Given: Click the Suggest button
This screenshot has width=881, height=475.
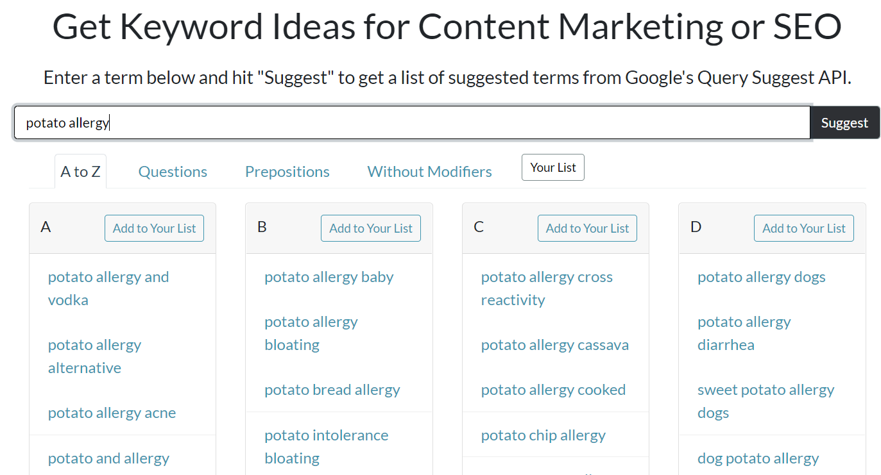Looking at the screenshot, I should point(844,122).
